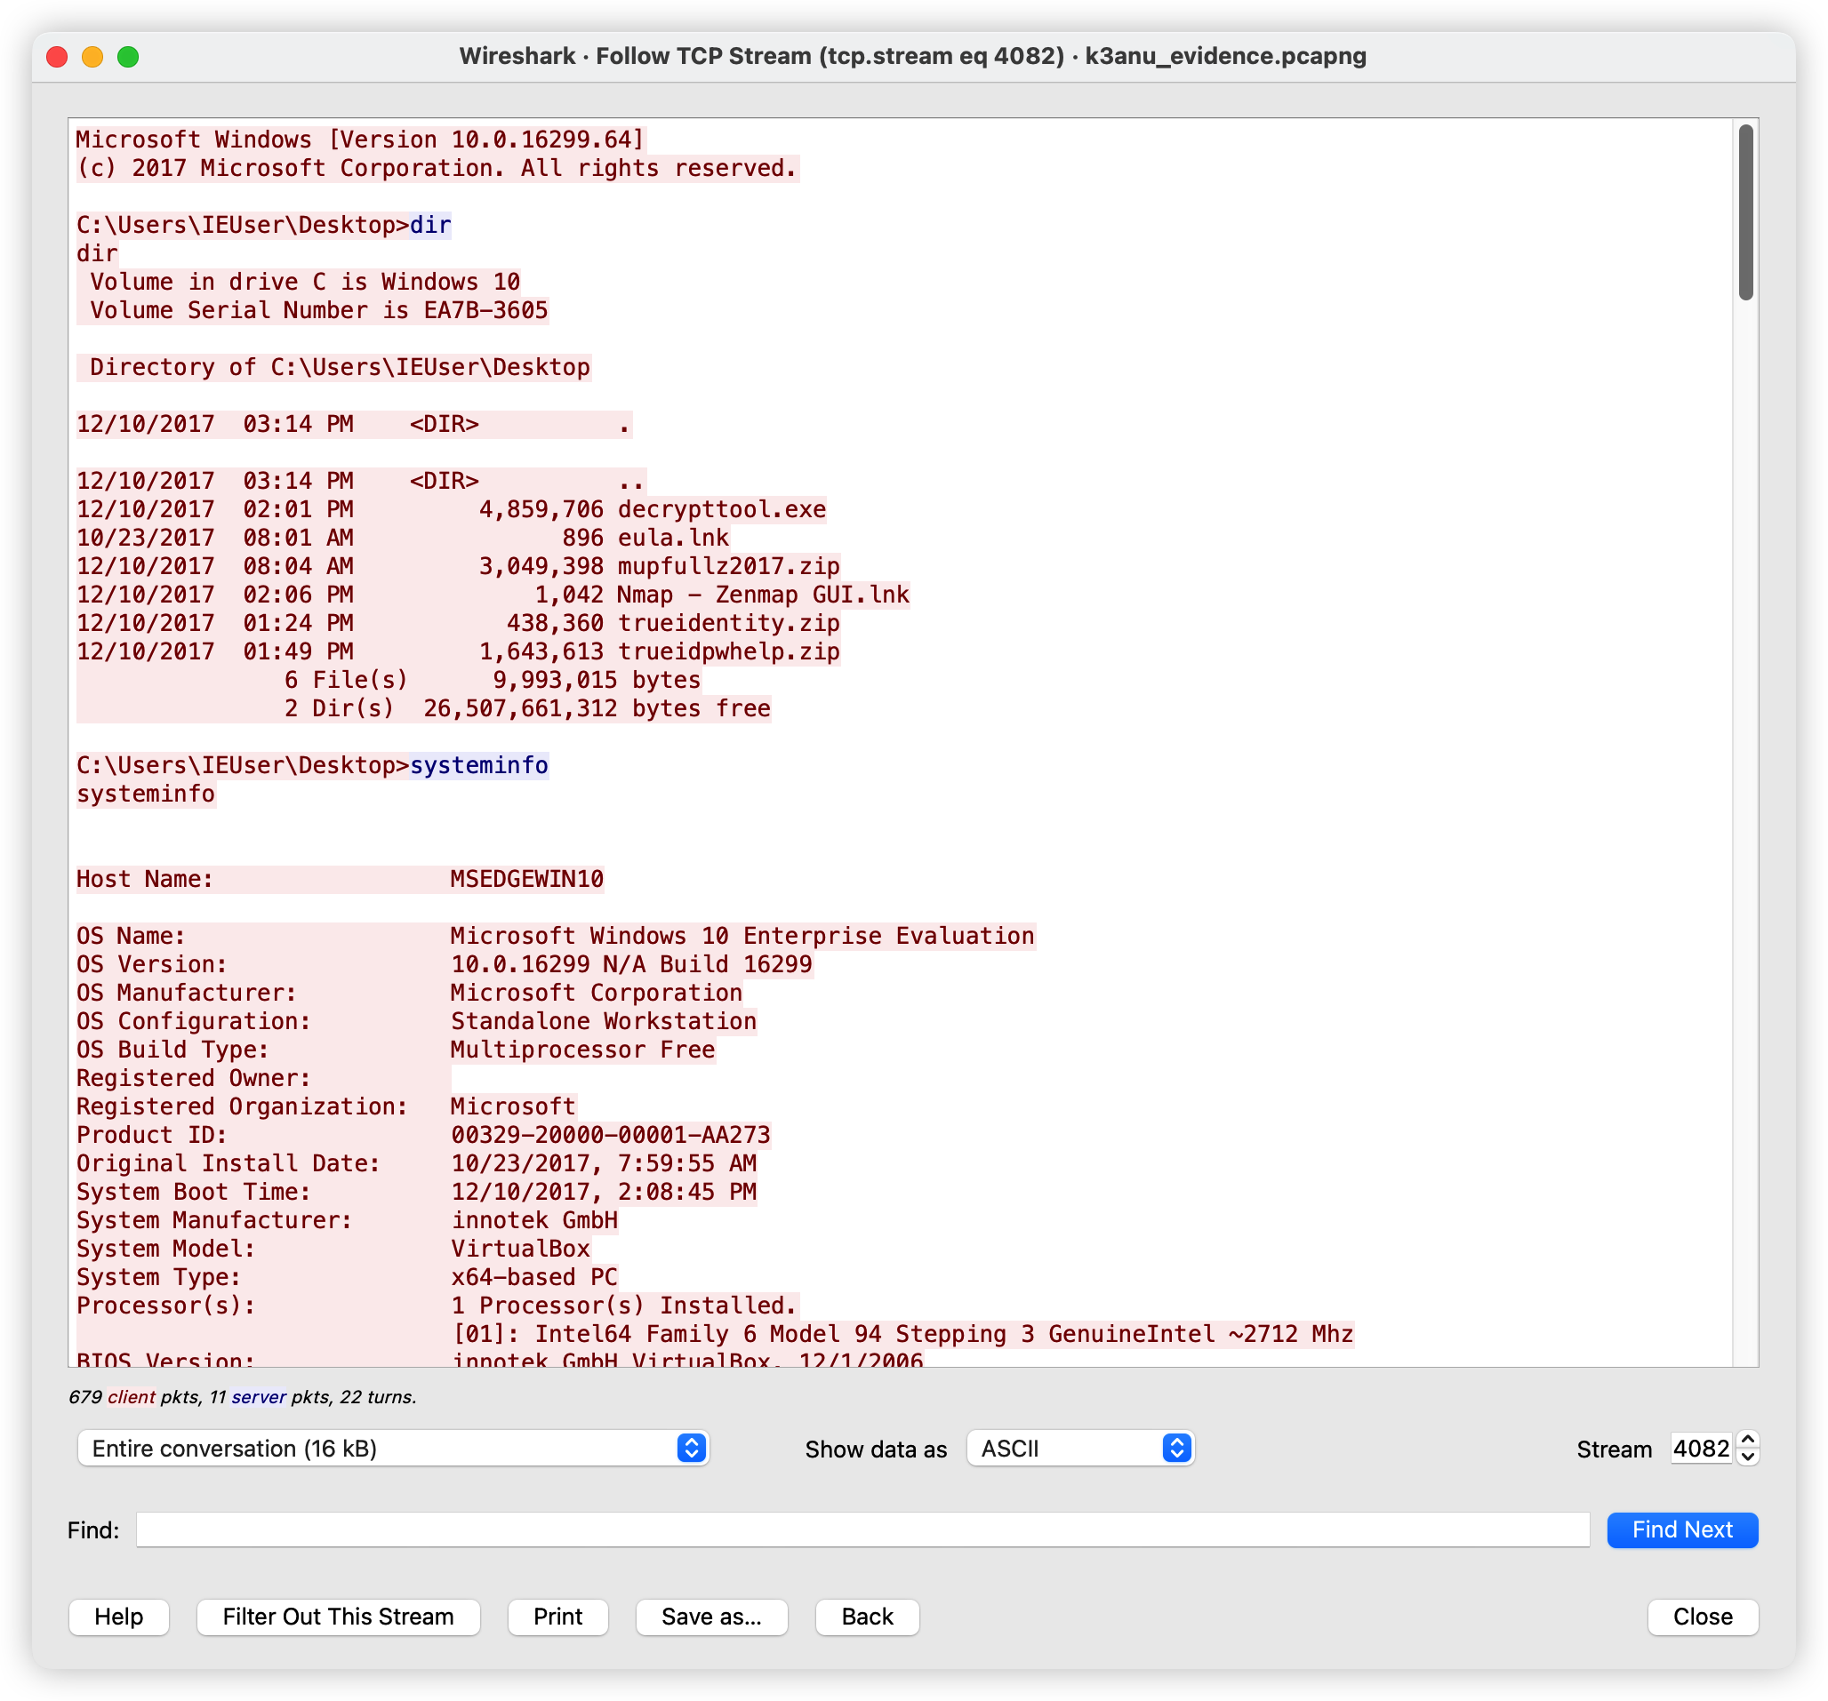Click the '(c) 2017 Microsoft Corporation' line
Screen dimensions: 1828x1701
(437, 168)
